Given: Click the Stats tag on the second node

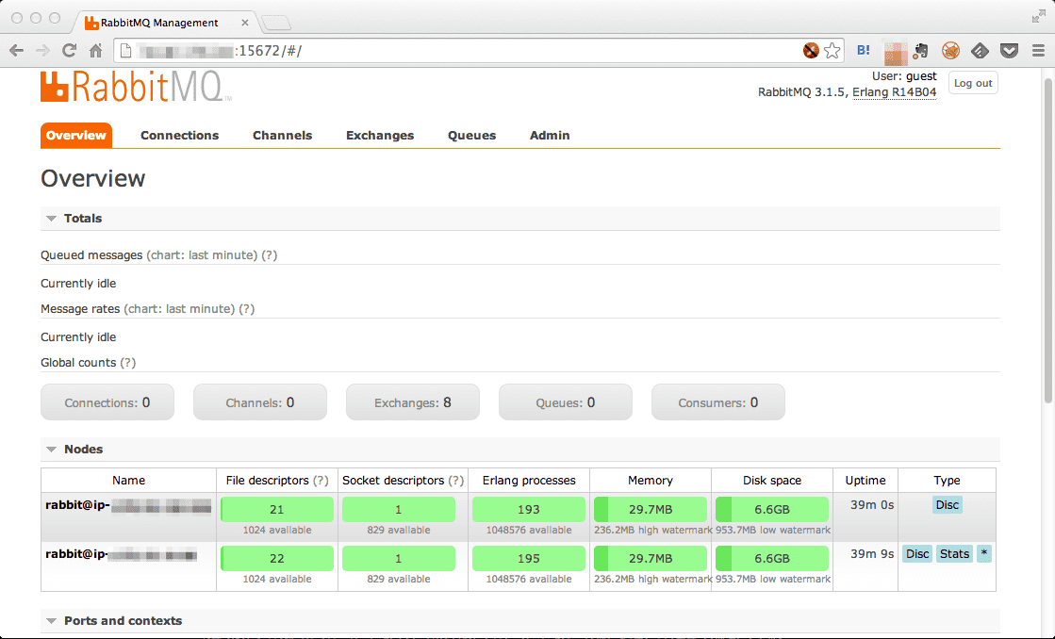Looking at the screenshot, I should 955,554.
